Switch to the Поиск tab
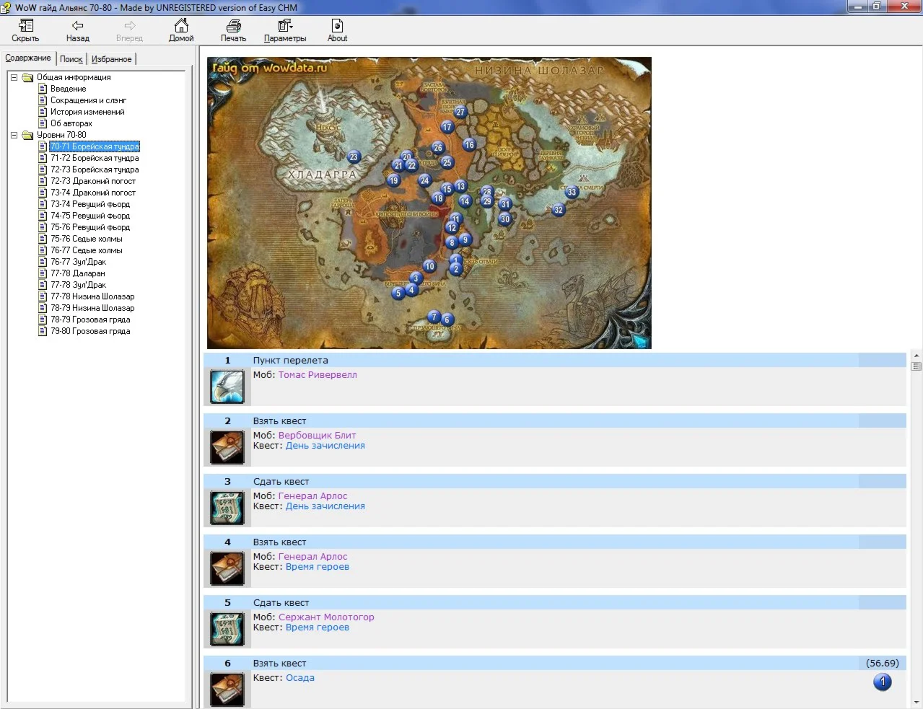This screenshot has height=709, width=923. pyautogui.click(x=71, y=59)
